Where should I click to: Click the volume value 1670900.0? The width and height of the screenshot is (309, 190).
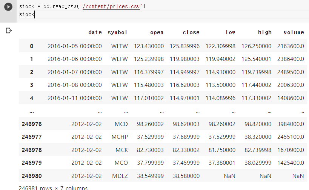point(291,150)
